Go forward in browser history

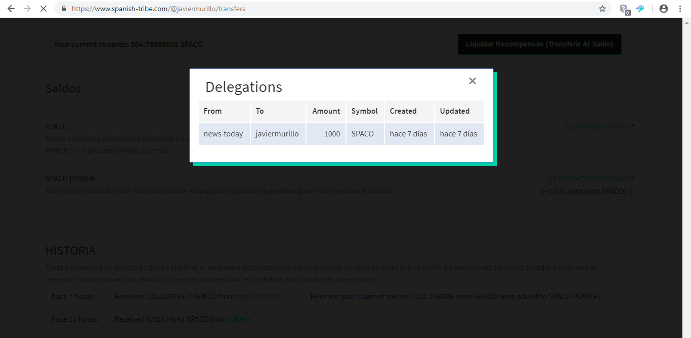point(27,9)
